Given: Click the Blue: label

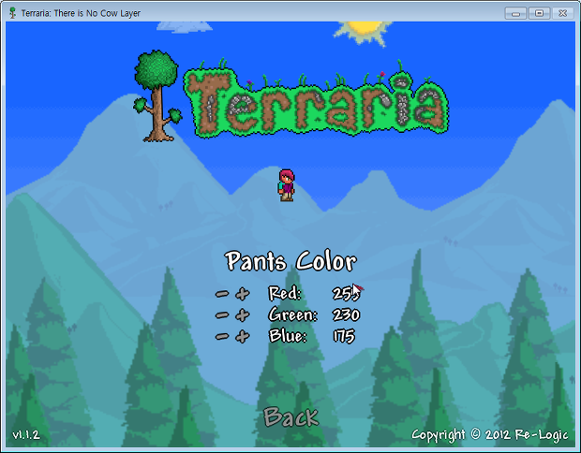Looking at the screenshot, I should 288,336.
